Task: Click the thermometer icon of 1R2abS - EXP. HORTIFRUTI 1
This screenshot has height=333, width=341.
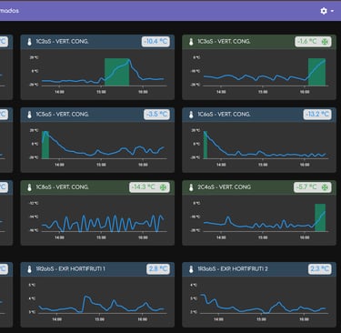Action: point(29,269)
